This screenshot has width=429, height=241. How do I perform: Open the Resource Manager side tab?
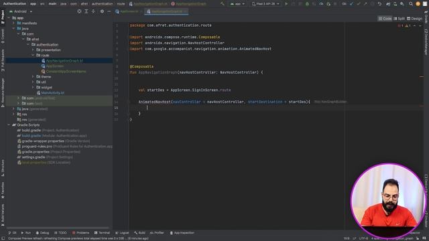[3, 92]
